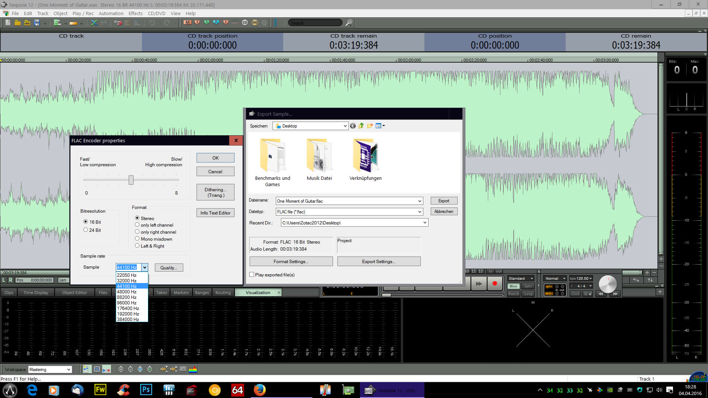Click the save project disk icon
The height and width of the screenshot is (398, 708).
tap(37, 23)
